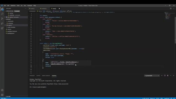The height and width of the screenshot is (99, 176).
Task: Select the user.js editor tab
Action: 55,9
